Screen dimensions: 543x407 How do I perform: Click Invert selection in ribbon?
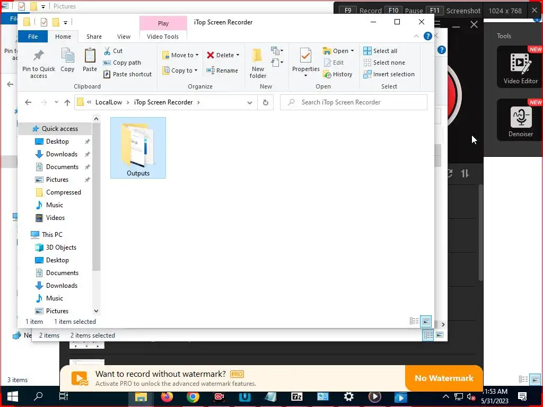click(x=389, y=74)
